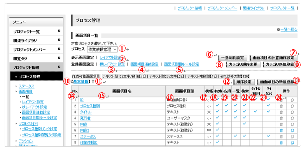
Task: Click copy icon in the 発行者 row
Action: click(292, 118)
